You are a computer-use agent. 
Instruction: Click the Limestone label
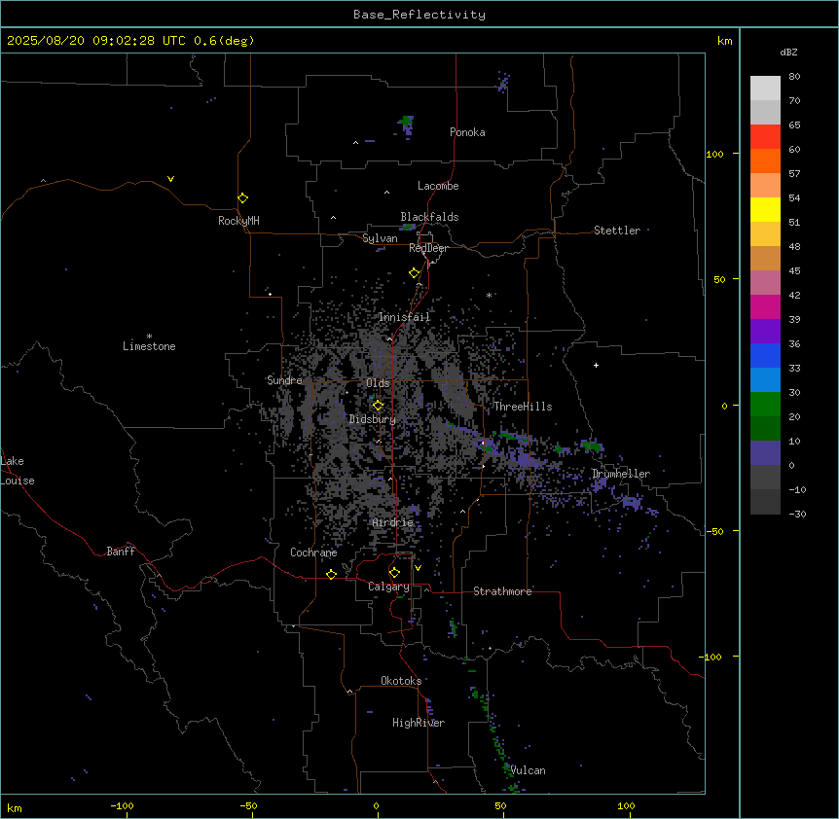click(149, 346)
